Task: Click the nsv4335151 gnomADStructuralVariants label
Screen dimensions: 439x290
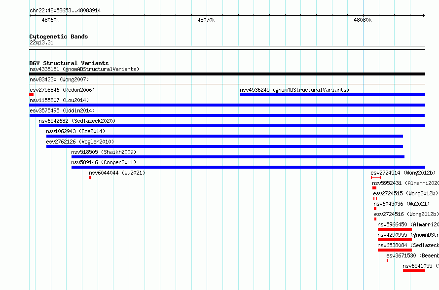Action: tap(84, 69)
